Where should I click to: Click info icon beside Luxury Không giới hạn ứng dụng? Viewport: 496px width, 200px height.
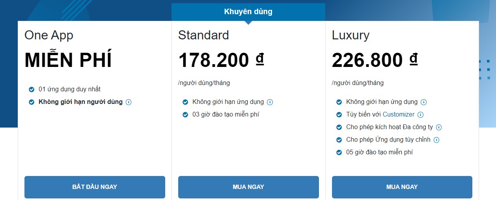[423, 102]
